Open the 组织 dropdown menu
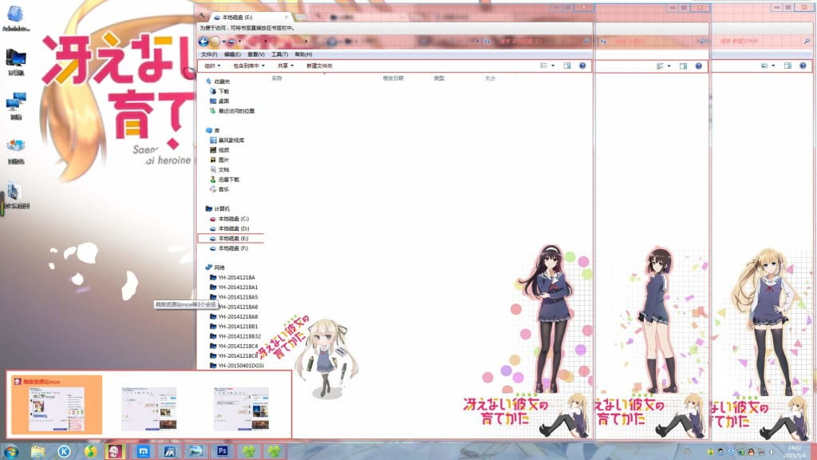Viewport: 817px width, 460px height. [x=212, y=65]
